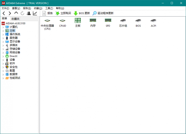Expand the 性能测试 tree node
The height and width of the screenshot is (134, 186).
point(3,78)
